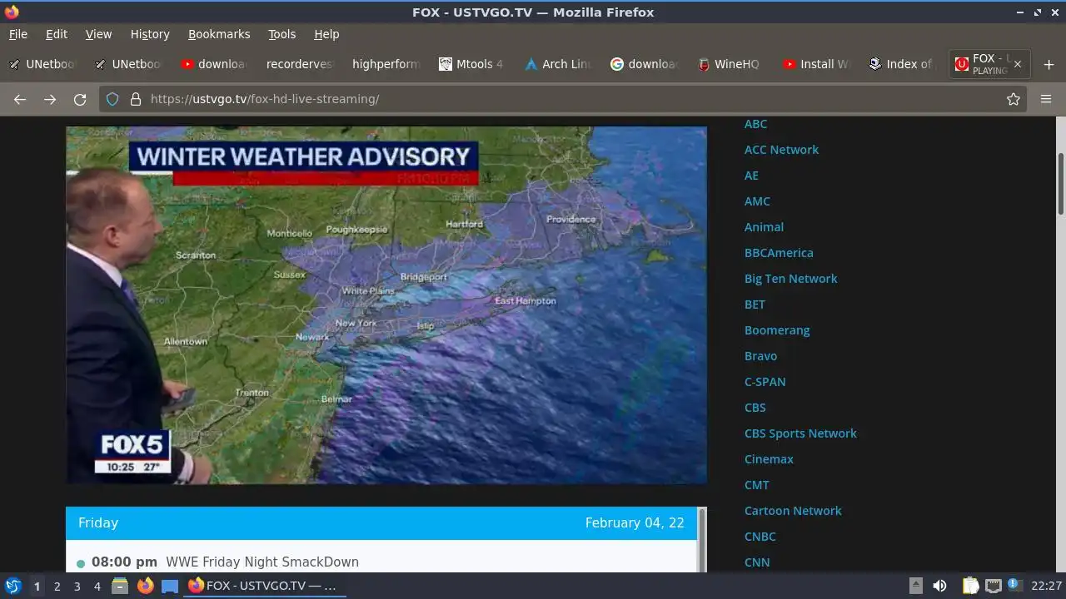Screen dimensions: 1066x599
Task: Open the ACC Network channel link
Action: point(781,150)
